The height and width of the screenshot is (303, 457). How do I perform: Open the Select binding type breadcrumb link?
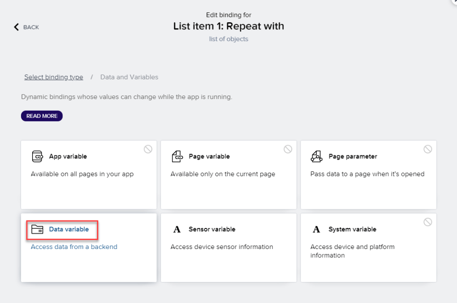pyautogui.click(x=54, y=77)
